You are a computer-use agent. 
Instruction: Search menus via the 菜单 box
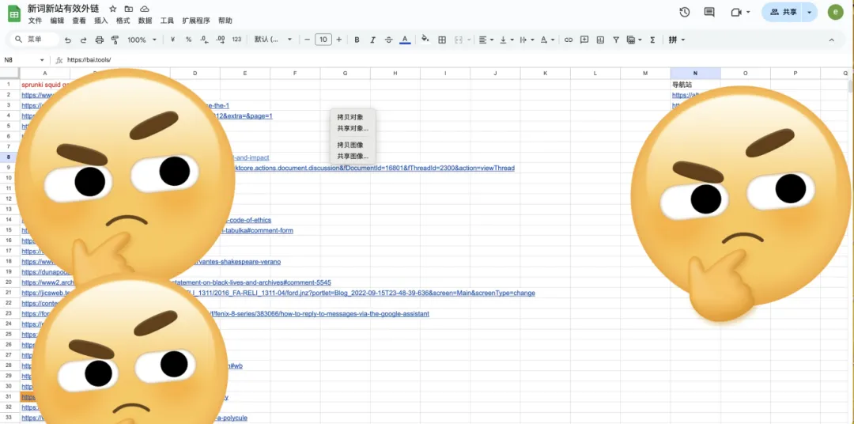(35, 40)
